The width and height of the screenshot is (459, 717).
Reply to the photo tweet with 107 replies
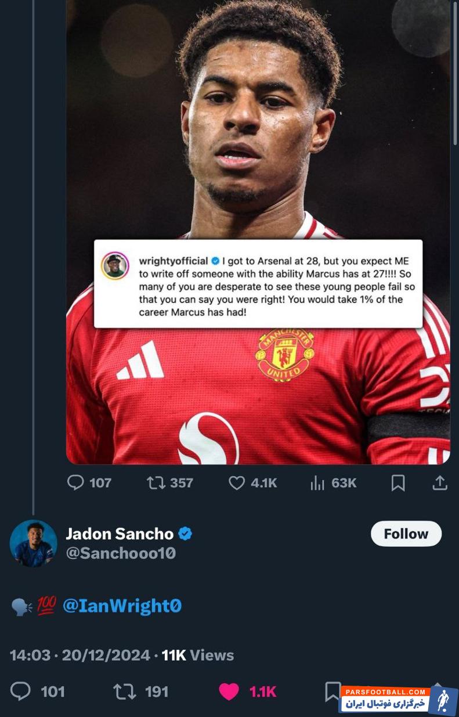pyautogui.click(x=76, y=482)
